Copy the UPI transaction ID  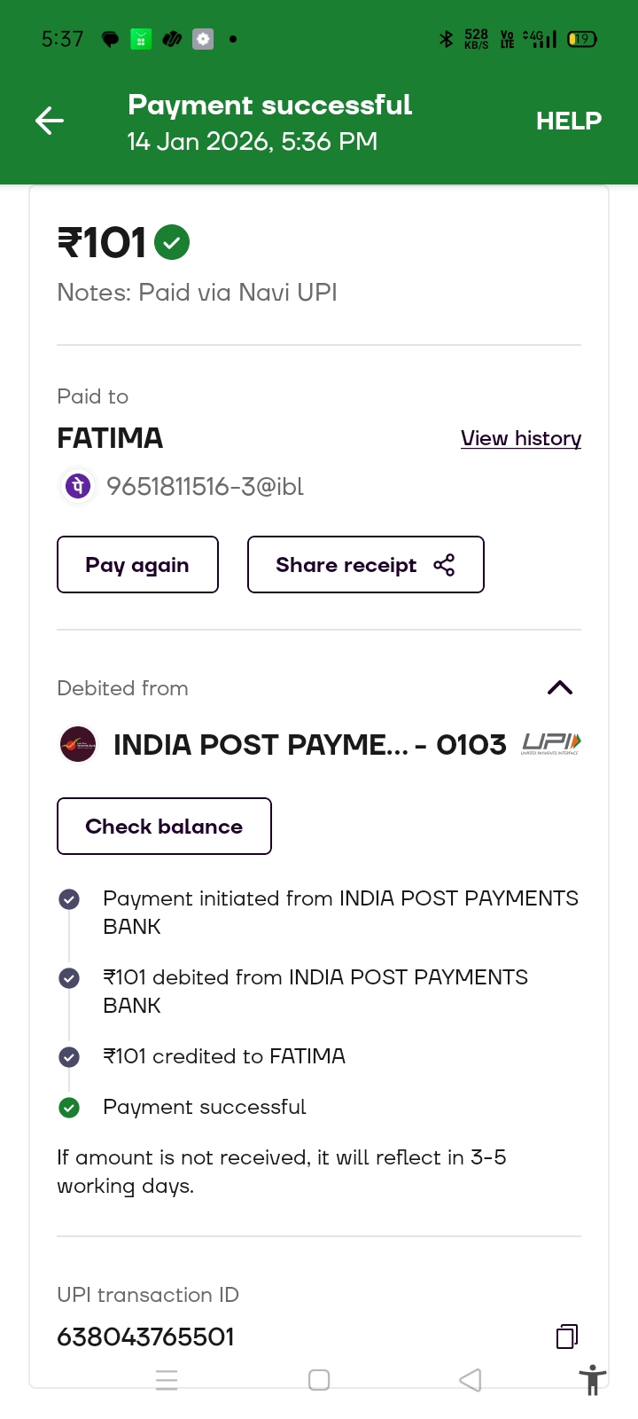(566, 1337)
